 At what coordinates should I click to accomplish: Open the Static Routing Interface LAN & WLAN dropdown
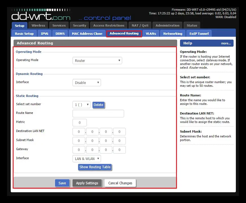87,159
